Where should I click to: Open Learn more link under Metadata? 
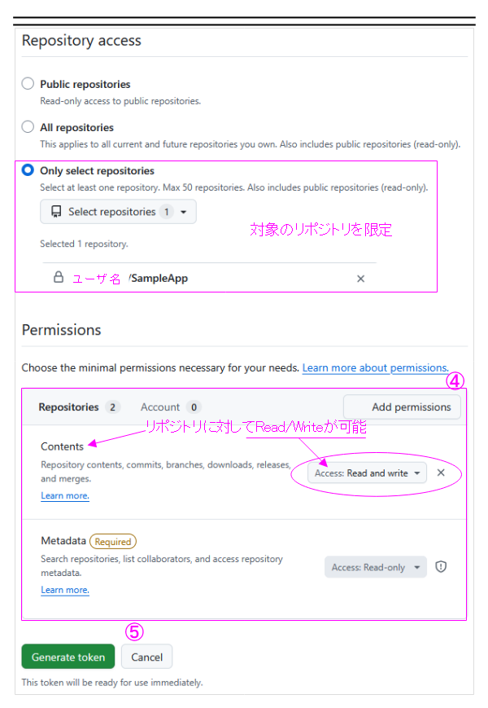pos(65,591)
